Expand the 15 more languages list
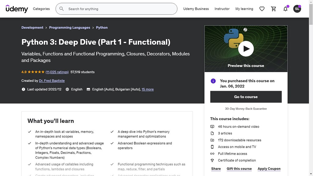 coord(148,89)
